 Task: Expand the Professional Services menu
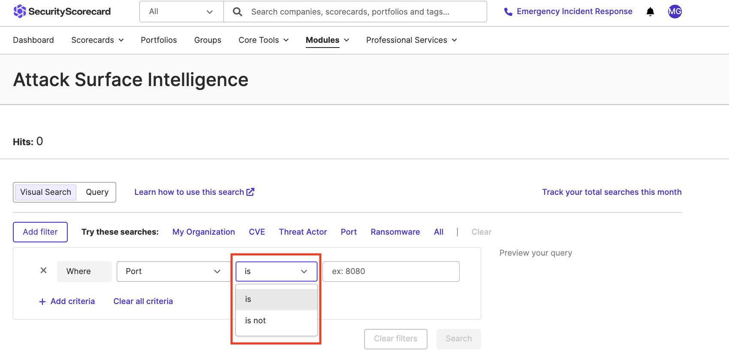[x=411, y=40]
